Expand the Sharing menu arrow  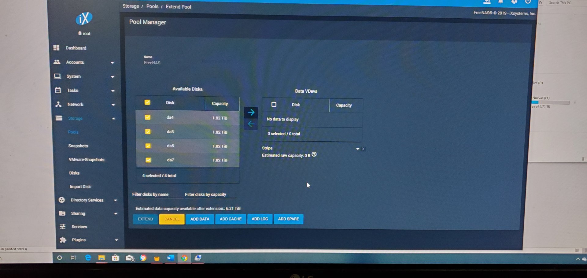point(116,214)
